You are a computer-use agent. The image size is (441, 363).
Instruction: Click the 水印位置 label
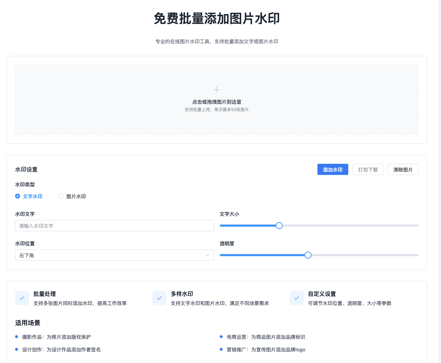tap(25, 244)
